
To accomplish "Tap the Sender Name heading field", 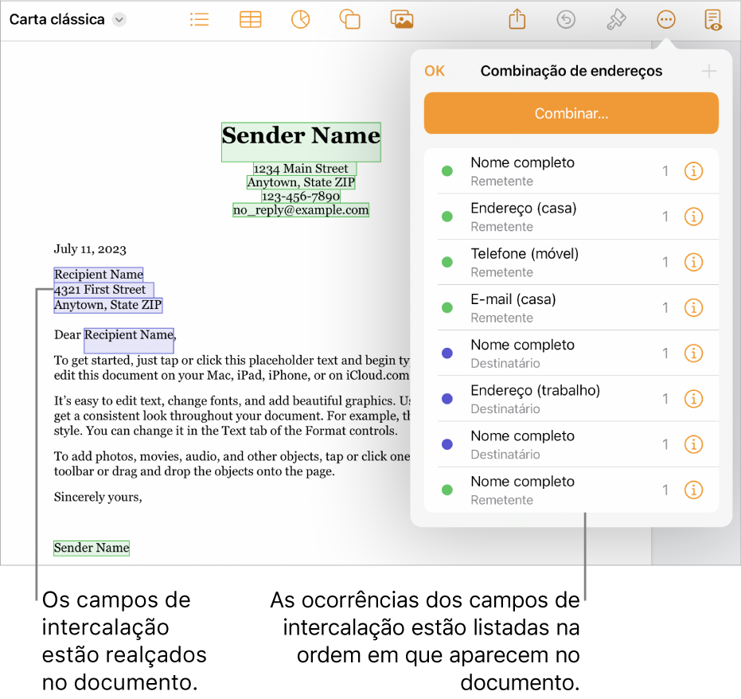I will point(301,142).
